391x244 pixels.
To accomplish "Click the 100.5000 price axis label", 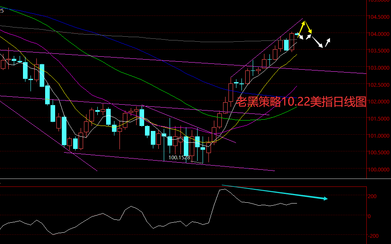I will (x=379, y=152).
